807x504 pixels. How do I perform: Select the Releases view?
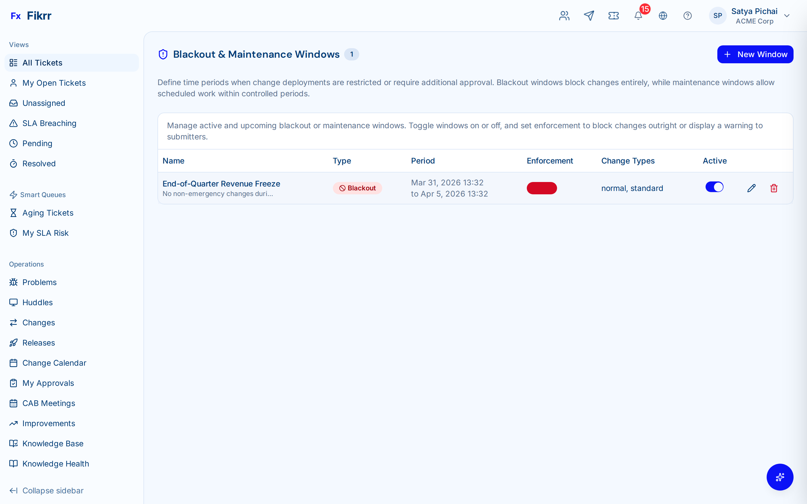pyautogui.click(x=38, y=343)
